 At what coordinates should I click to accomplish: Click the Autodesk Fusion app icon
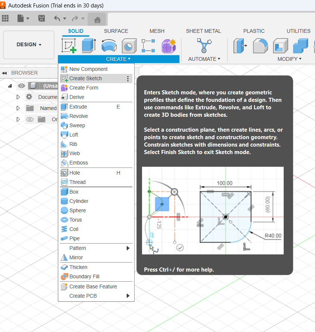point(3,6)
